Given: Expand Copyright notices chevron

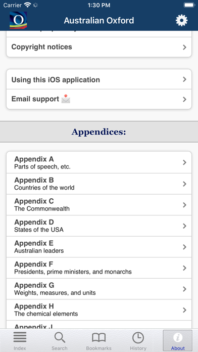Looking at the screenshot, I should [184, 47].
